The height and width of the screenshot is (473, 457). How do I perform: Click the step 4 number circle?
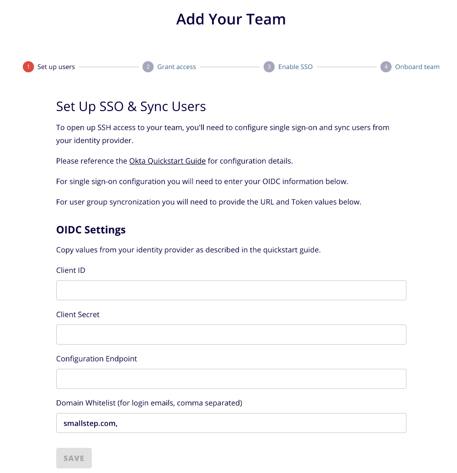[x=386, y=67]
